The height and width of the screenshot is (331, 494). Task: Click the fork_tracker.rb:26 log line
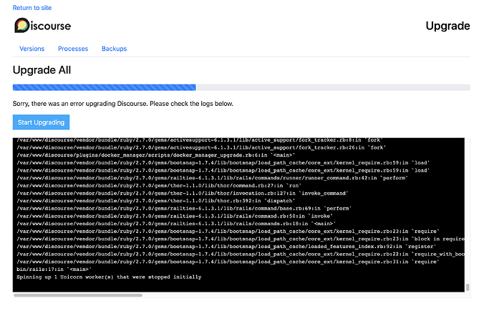201,147
